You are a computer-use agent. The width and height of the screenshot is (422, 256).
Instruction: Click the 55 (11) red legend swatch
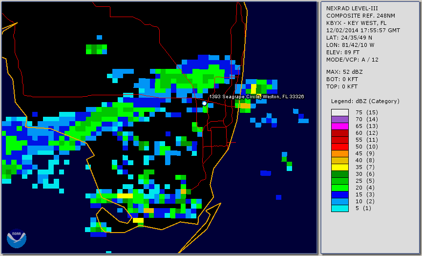click(x=340, y=140)
